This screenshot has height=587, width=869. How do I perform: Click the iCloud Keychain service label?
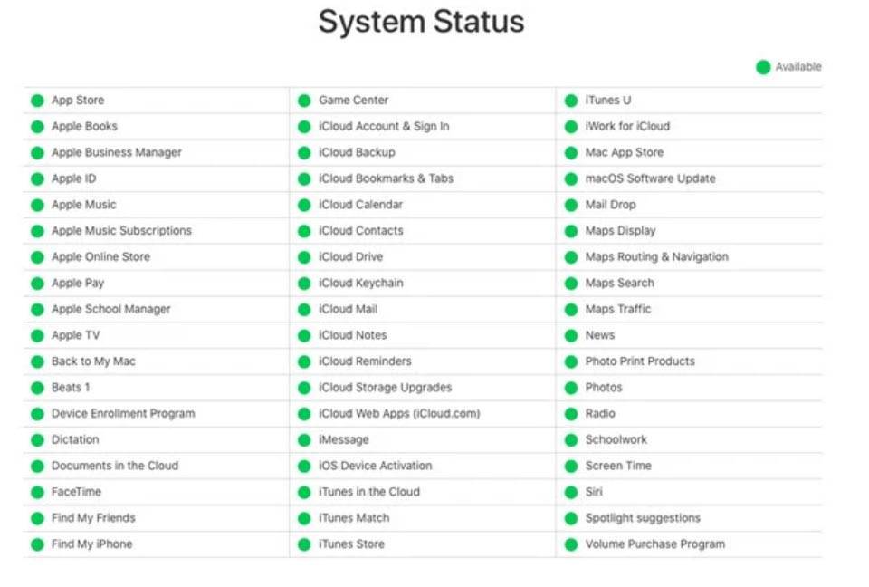[x=360, y=283]
